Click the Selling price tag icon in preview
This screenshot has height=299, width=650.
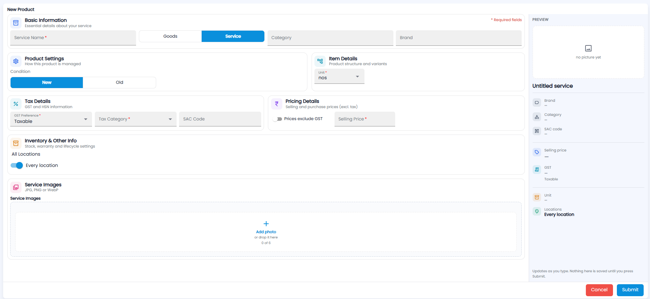pos(537,152)
